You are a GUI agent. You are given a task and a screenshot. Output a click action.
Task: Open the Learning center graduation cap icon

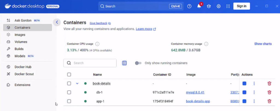(x=209, y=6)
